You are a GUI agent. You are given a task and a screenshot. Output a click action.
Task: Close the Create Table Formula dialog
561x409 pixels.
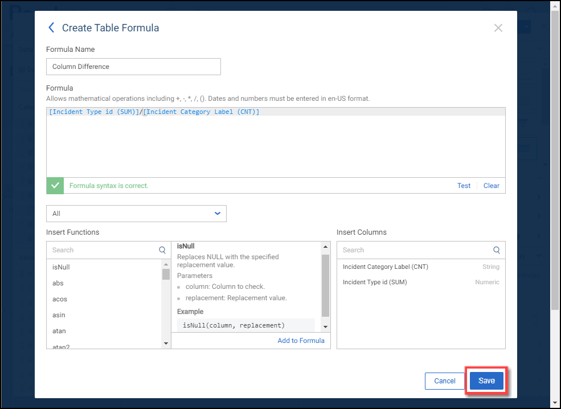pos(498,28)
